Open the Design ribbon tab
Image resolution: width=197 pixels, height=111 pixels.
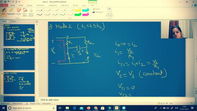pyautogui.click(x=30, y=5)
